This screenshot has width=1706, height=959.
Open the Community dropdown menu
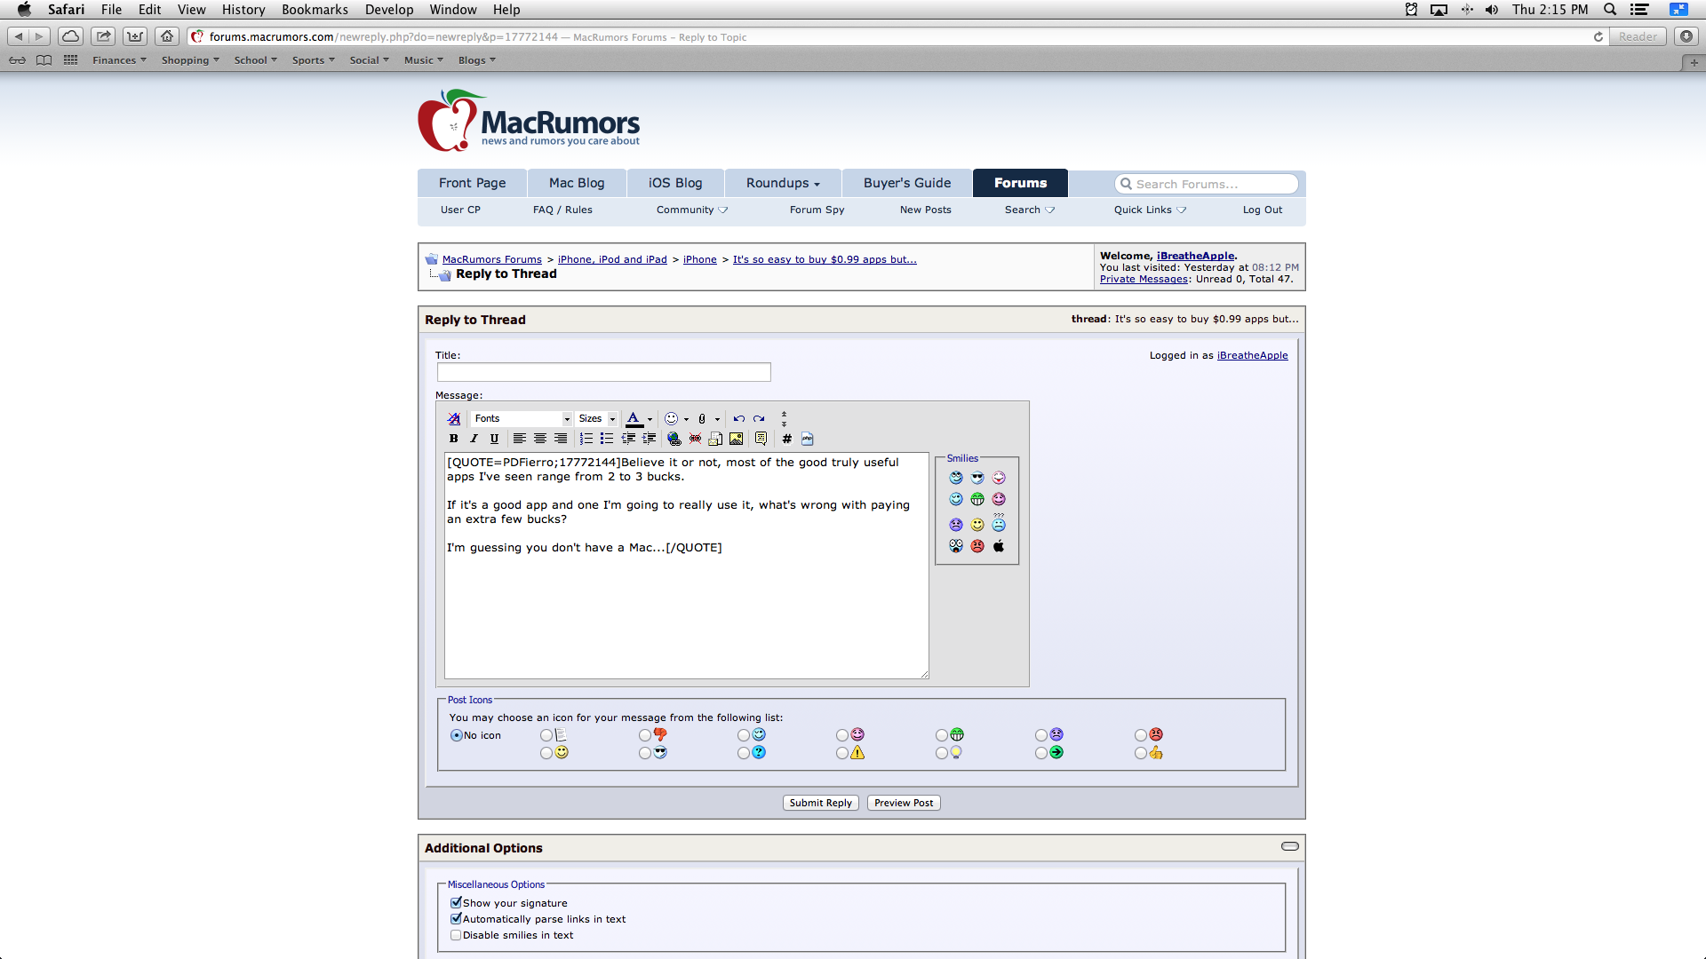pyautogui.click(x=692, y=210)
